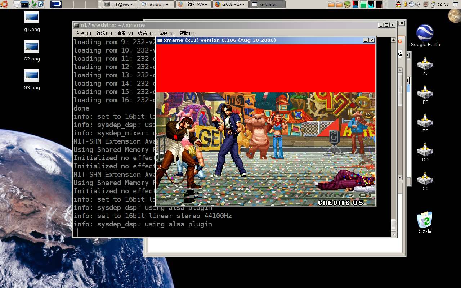Click background window scrollbar down arrow
This screenshot has height=288, width=461.
click(x=400, y=178)
